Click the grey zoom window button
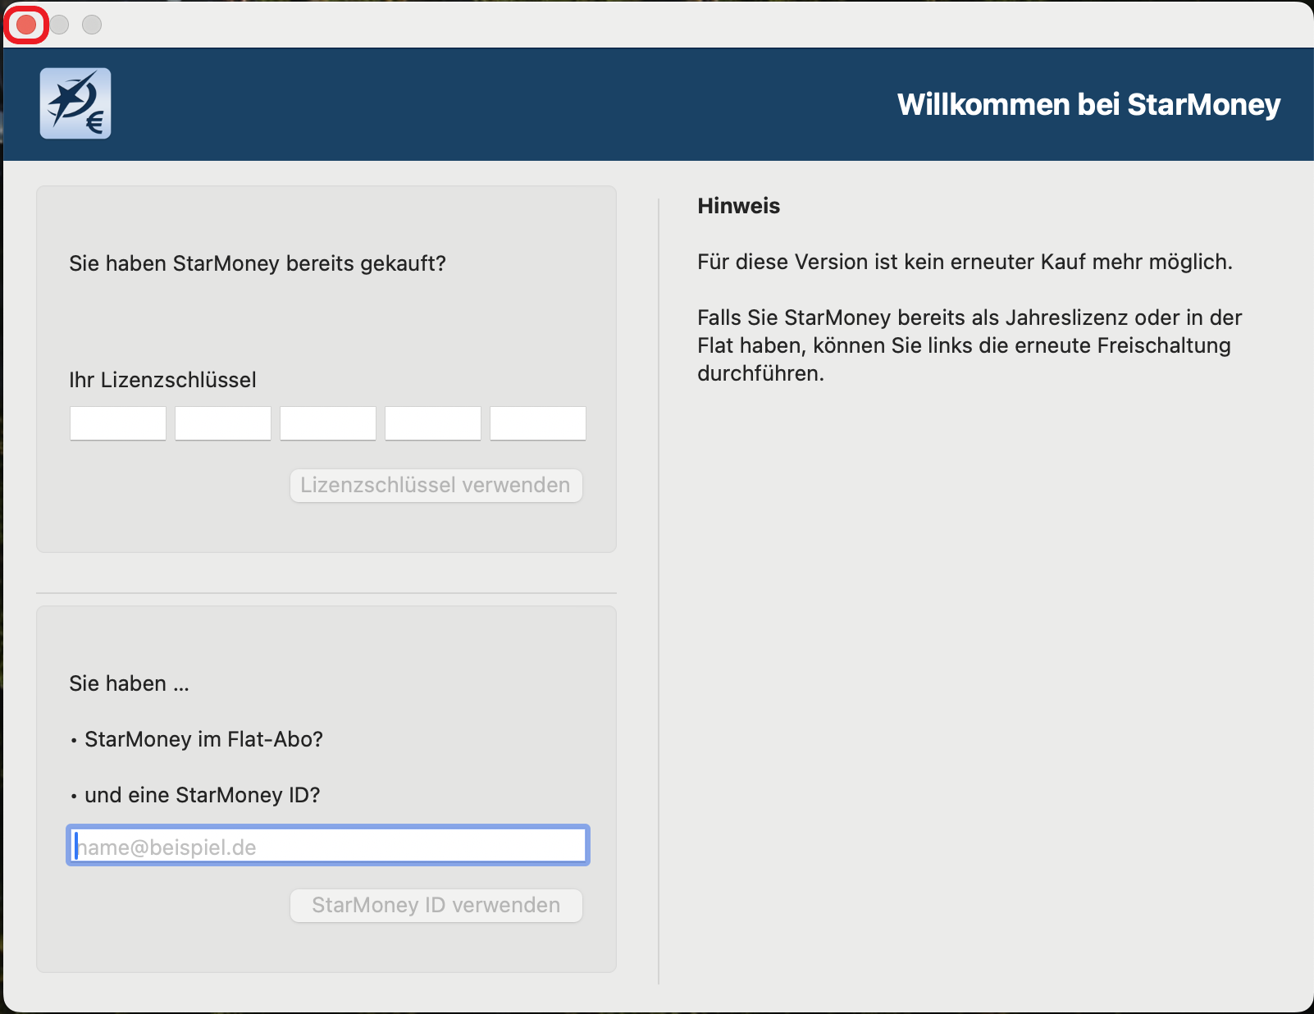The height and width of the screenshot is (1014, 1314). click(x=92, y=25)
